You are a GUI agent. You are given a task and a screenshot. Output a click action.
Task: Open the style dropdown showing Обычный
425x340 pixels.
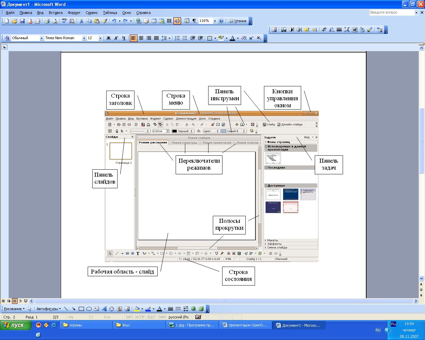pos(42,38)
